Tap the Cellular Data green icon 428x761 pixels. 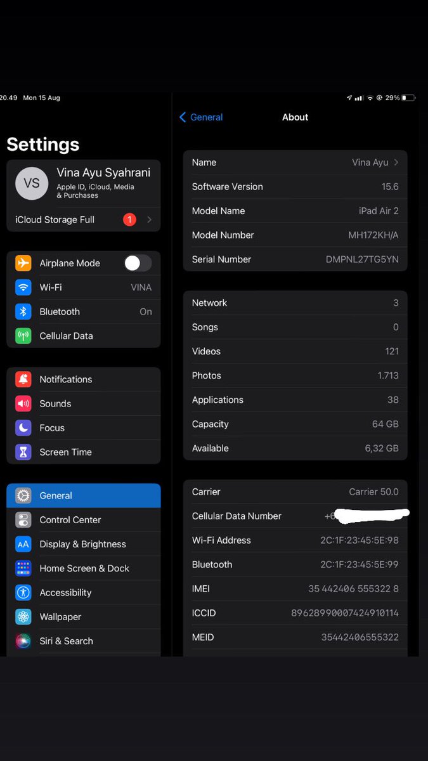coord(23,336)
